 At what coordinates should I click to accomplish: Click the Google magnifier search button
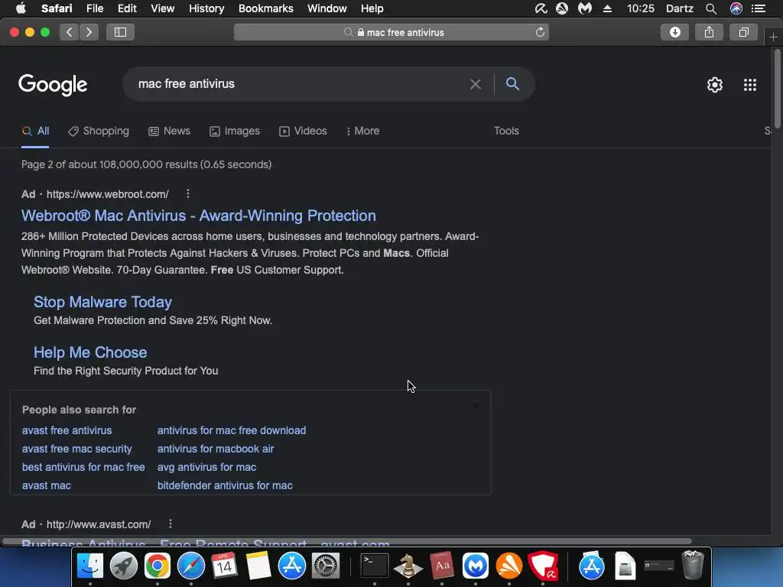[x=512, y=84]
